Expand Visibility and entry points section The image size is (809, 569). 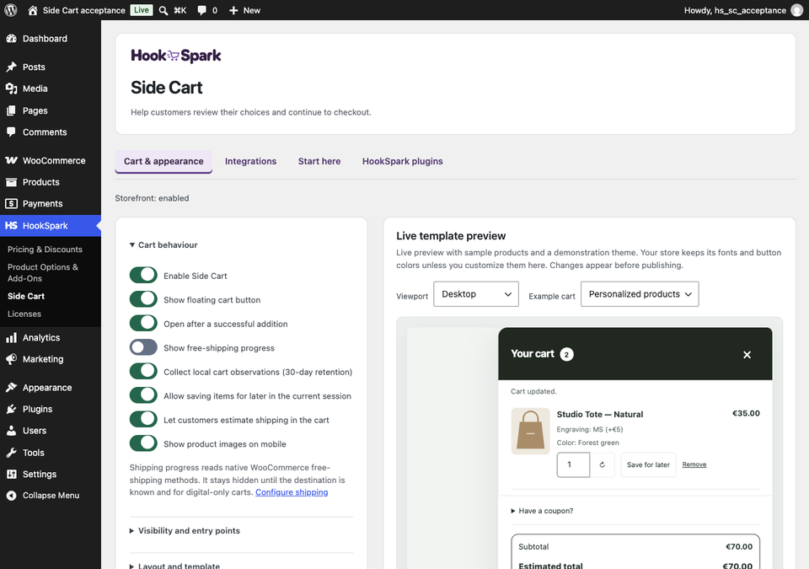pos(185,531)
